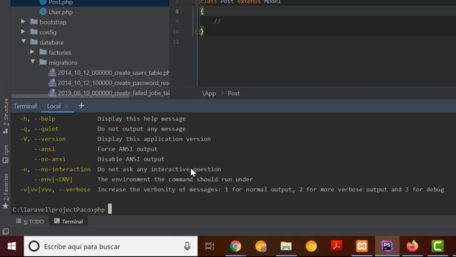Click the microphone icon in search box
Screen dimensions: 456x257
[x=187, y=246]
